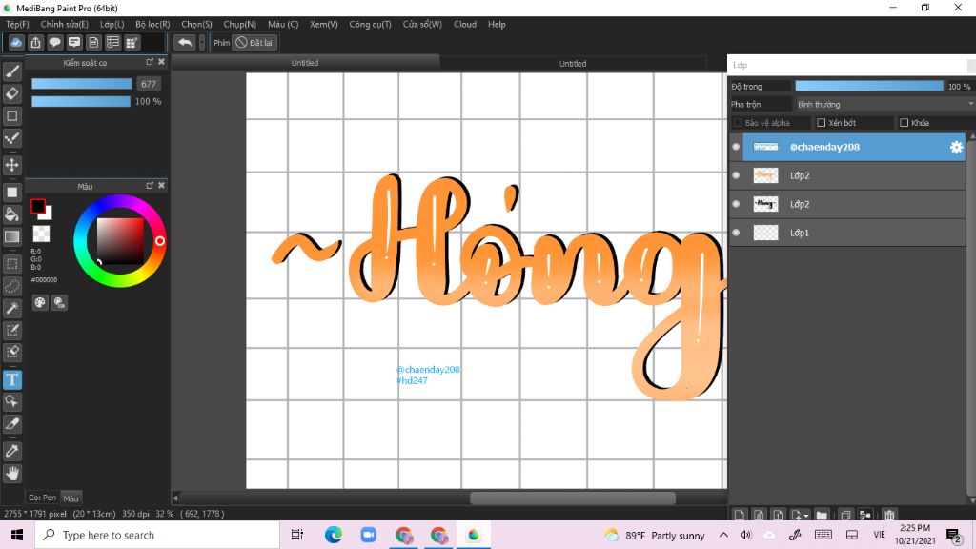This screenshot has height=549, width=976.
Task: Select the transparent color swatch
Action: 41,234
